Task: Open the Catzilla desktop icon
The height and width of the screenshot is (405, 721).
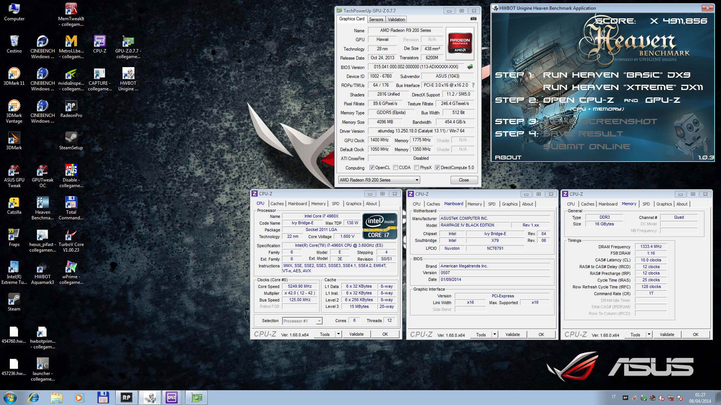Action: tap(14, 205)
